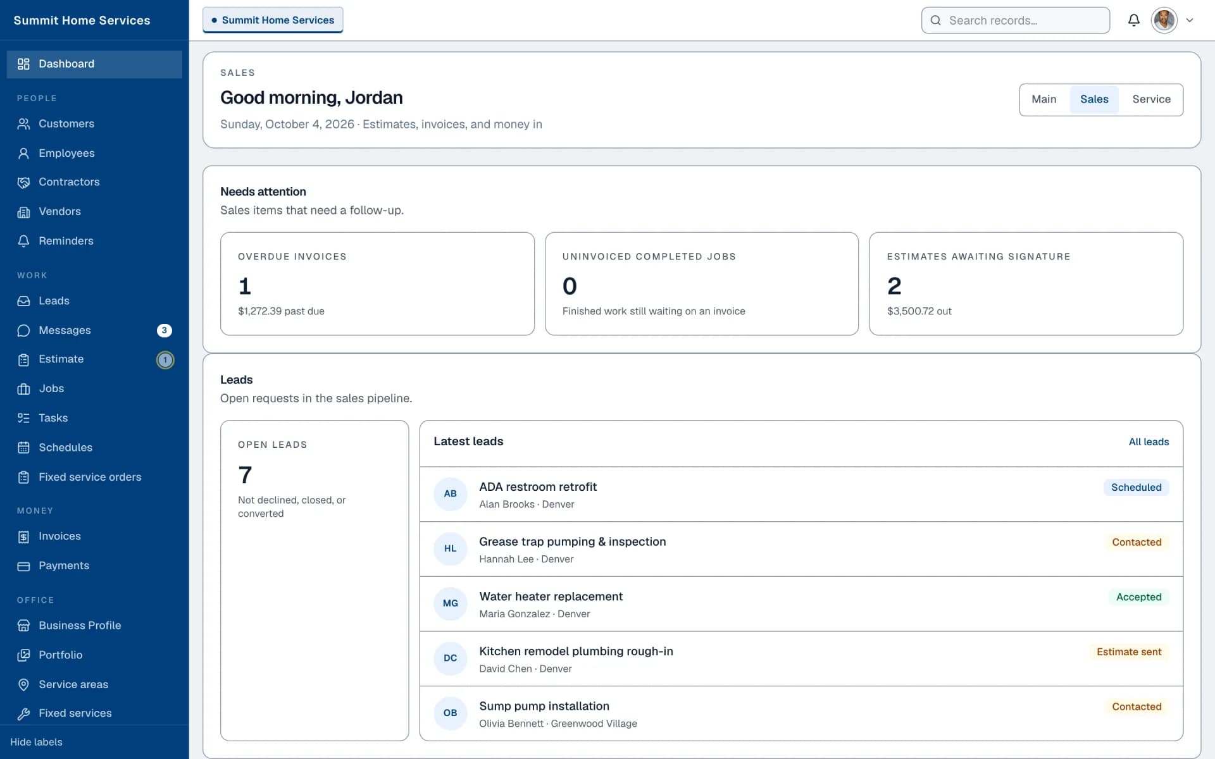Click the Reminders bell icon in sidebar
This screenshot has height=759, width=1215.
point(23,241)
